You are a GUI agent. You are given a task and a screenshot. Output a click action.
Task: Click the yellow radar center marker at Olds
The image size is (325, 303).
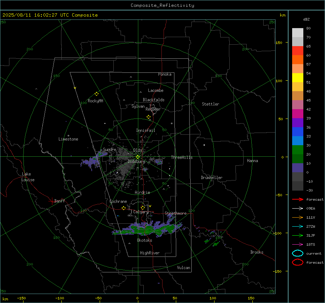(x=138, y=157)
